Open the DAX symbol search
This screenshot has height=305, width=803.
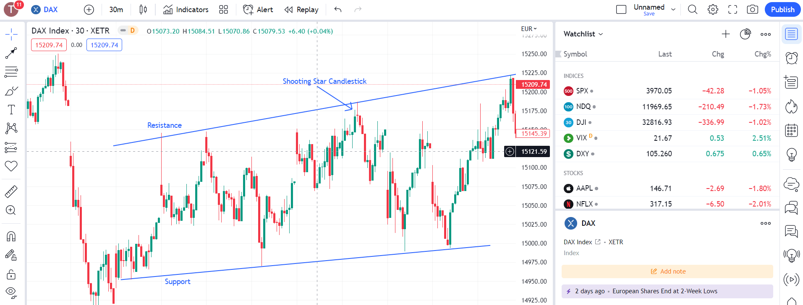pos(45,10)
